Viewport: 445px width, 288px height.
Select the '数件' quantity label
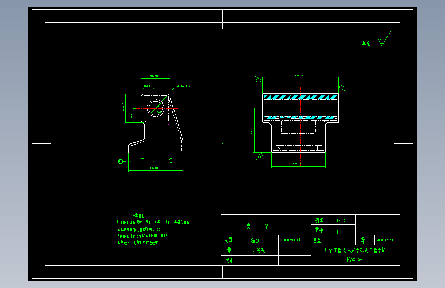tap(319, 230)
